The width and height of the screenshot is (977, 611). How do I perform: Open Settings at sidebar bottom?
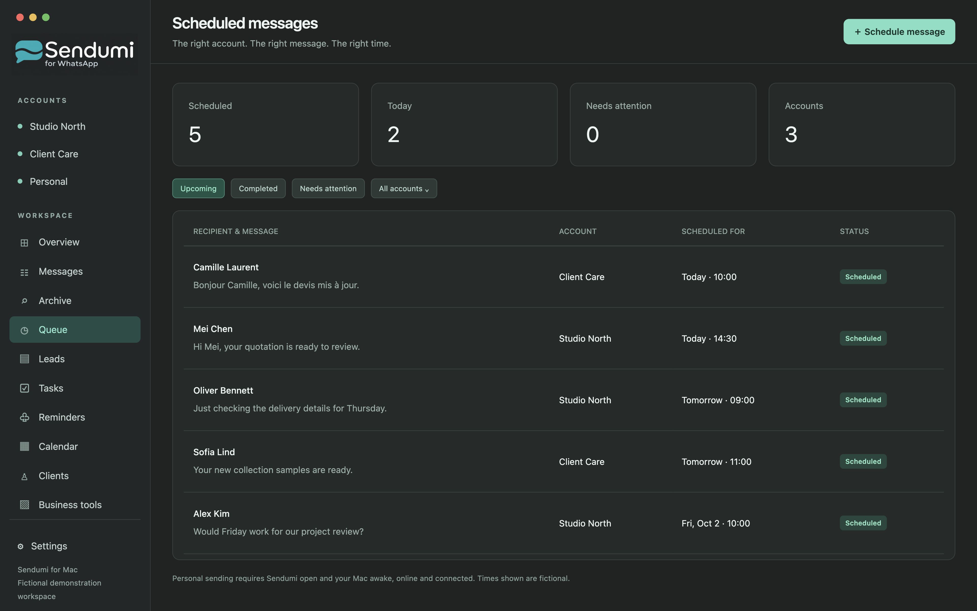42,546
